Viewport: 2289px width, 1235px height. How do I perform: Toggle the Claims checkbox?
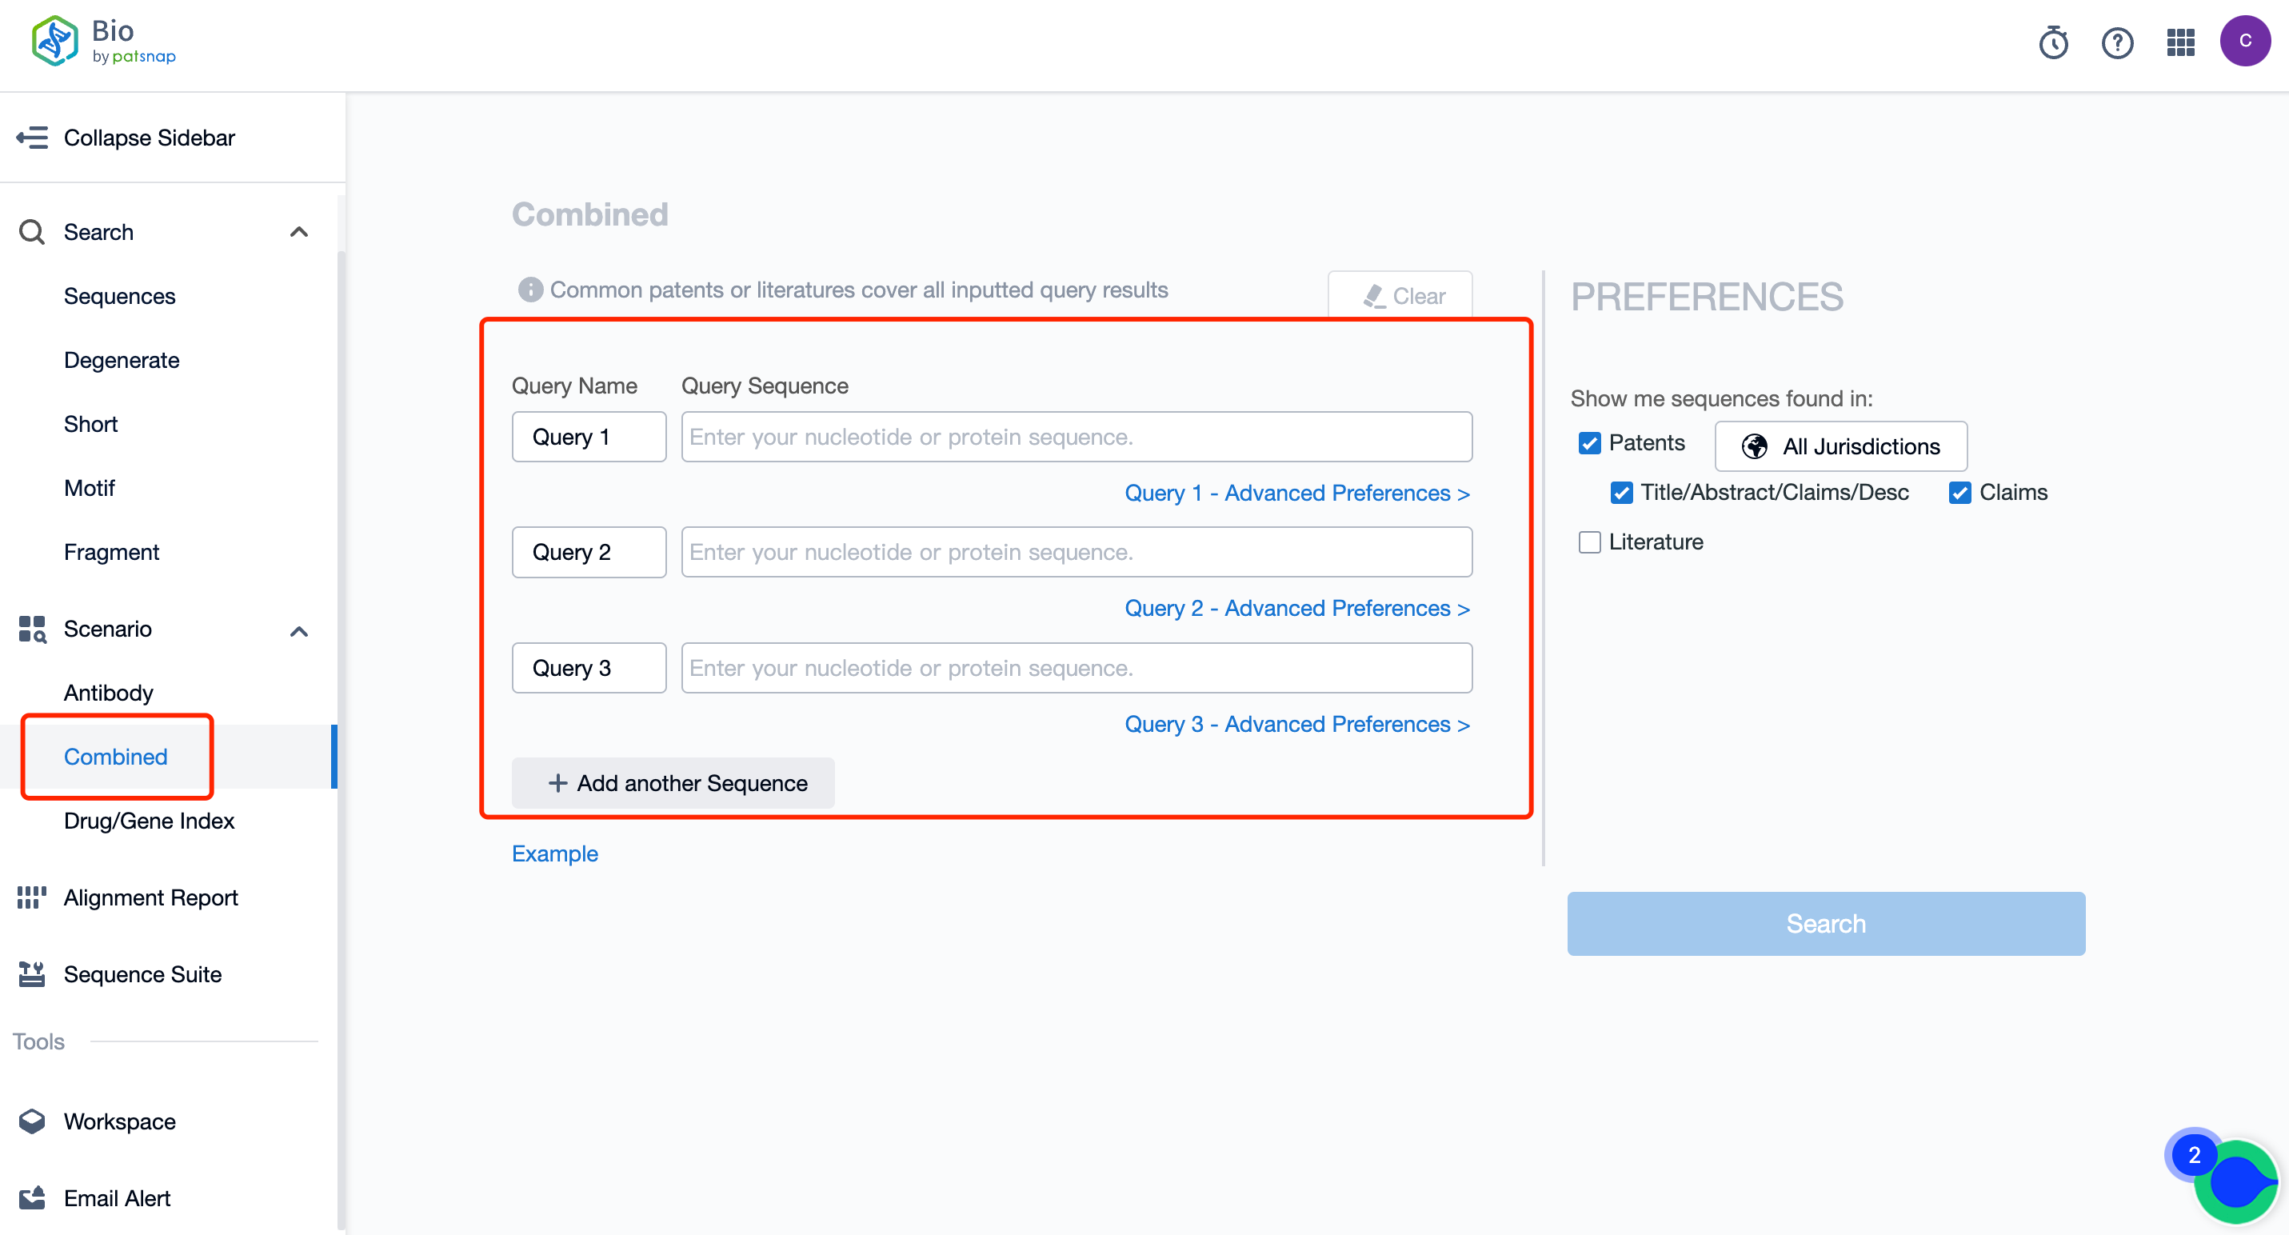(x=1959, y=492)
